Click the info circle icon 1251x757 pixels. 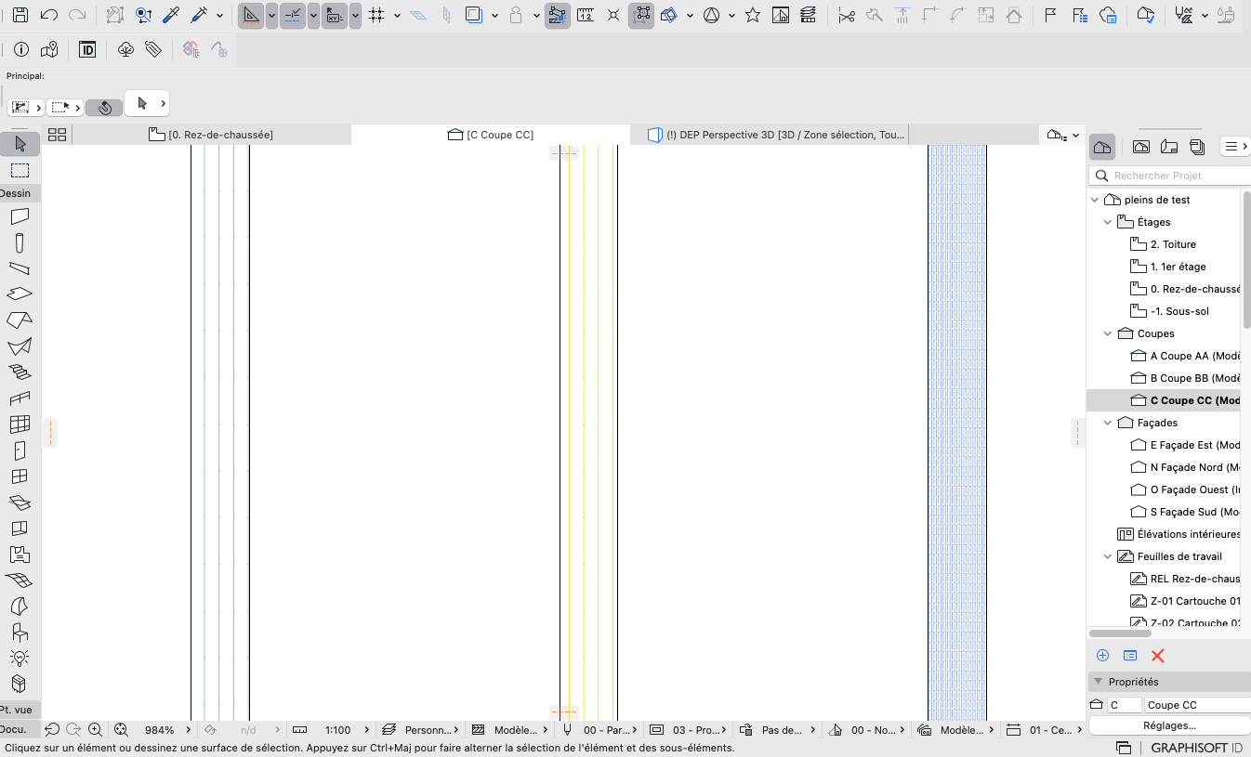click(x=21, y=49)
